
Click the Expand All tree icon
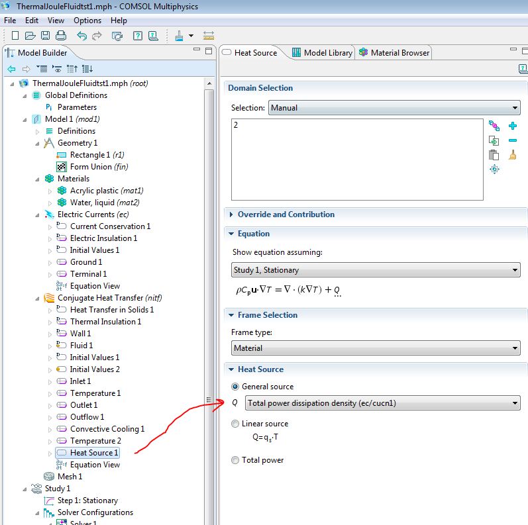[87, 69]
